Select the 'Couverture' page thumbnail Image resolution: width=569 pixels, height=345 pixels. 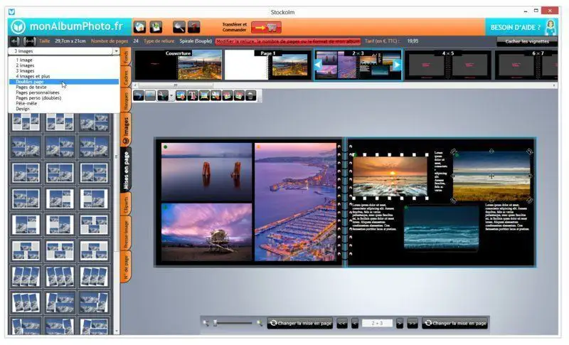point(178,65)
